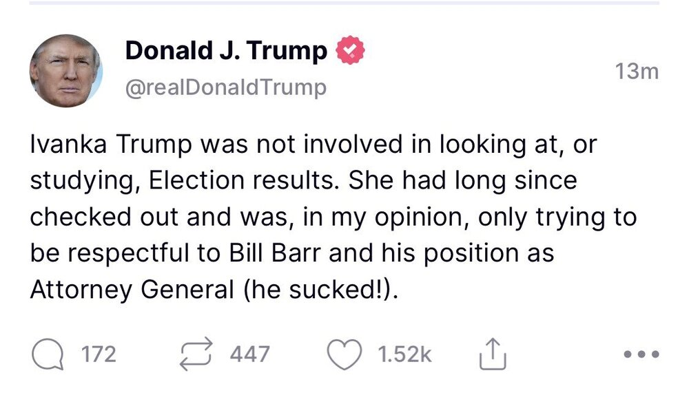Click the Donald J. Trump display name

226,51
